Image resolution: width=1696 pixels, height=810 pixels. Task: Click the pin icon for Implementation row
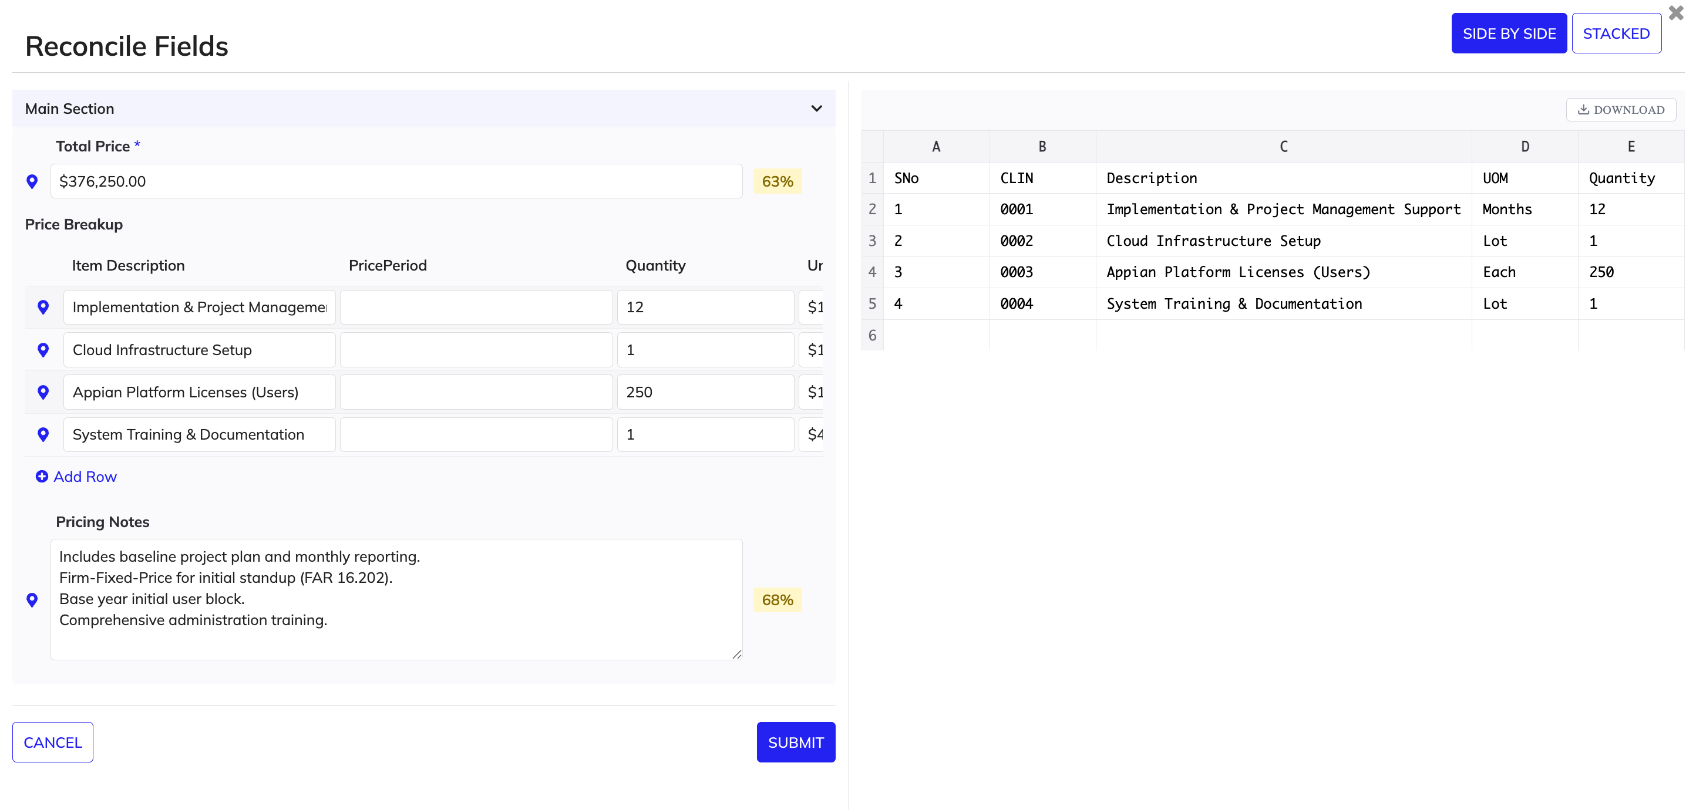pos(43,308)
